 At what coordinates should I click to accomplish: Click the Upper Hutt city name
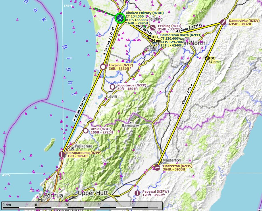click(93, 193)
